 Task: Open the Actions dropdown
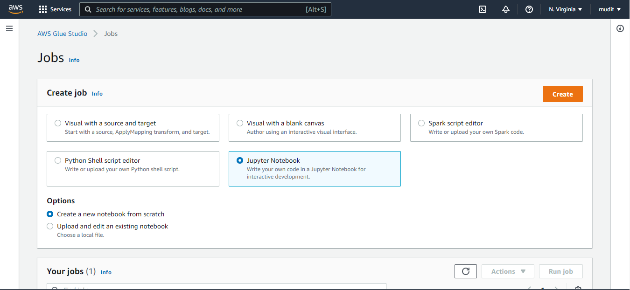[508, 271]
